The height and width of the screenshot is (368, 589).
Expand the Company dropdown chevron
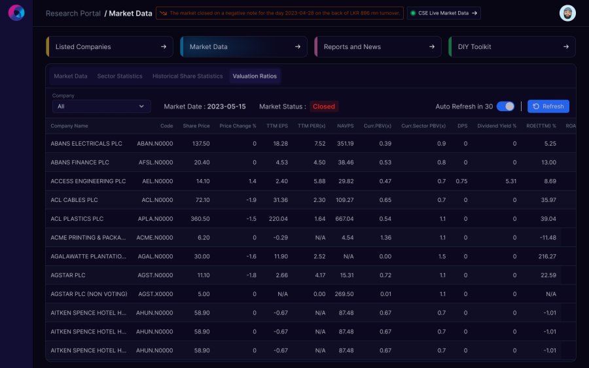(141, 107)
